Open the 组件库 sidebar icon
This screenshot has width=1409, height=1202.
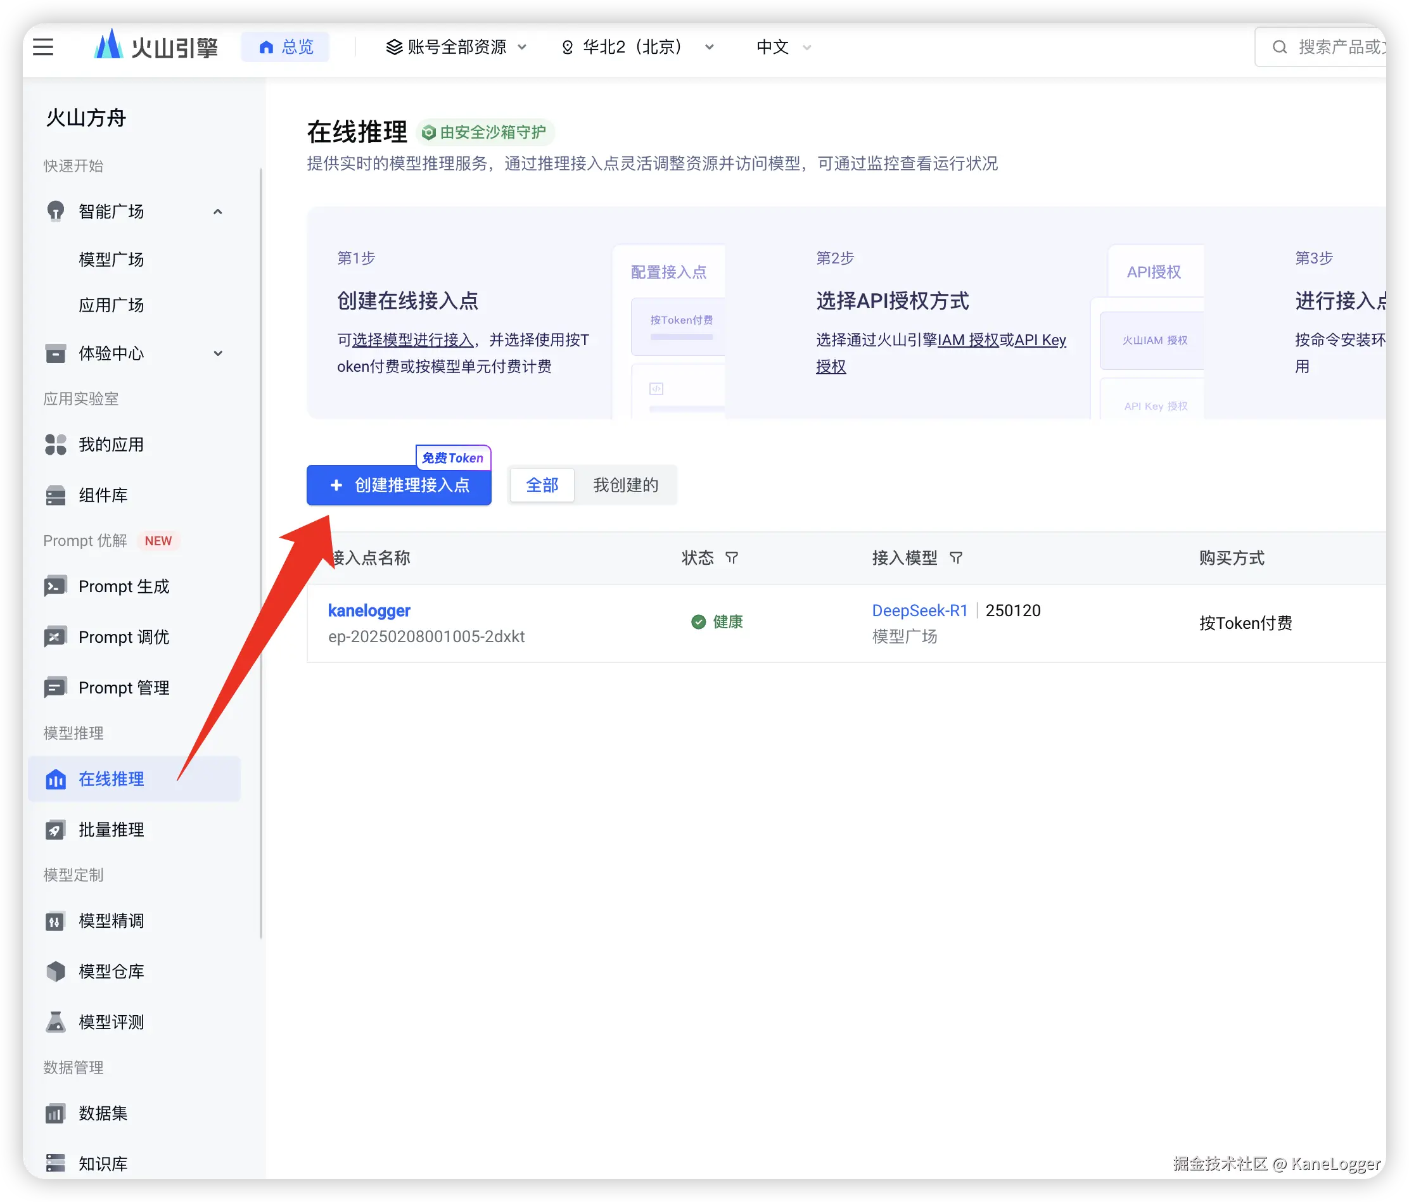[x=56, y=496]
